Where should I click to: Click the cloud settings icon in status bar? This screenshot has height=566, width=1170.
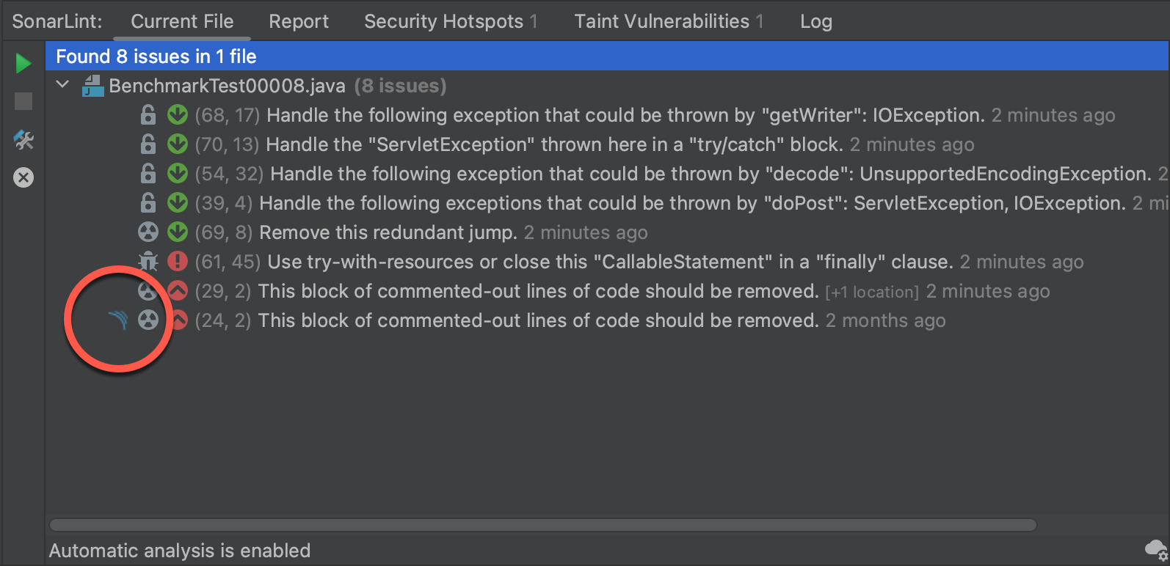tap(1154, 549)
